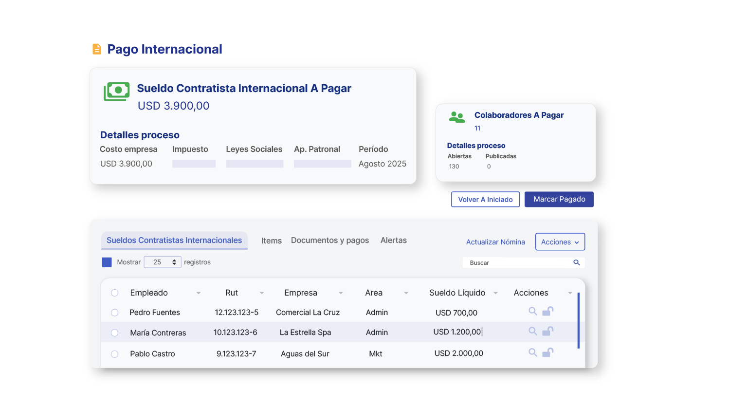Click the Costo empresa value USD 3.900,00

point(126,164)
